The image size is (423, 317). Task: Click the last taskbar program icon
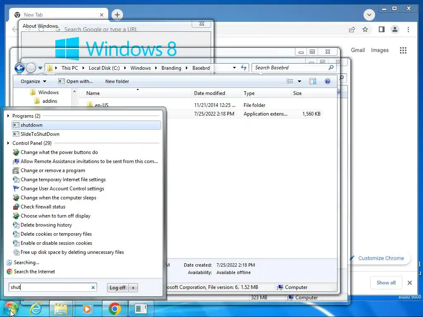click(x=141, y=309)
